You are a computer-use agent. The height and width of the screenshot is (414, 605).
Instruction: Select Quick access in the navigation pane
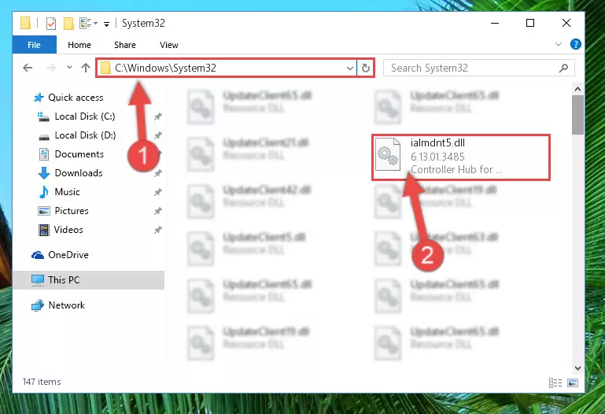76,98
